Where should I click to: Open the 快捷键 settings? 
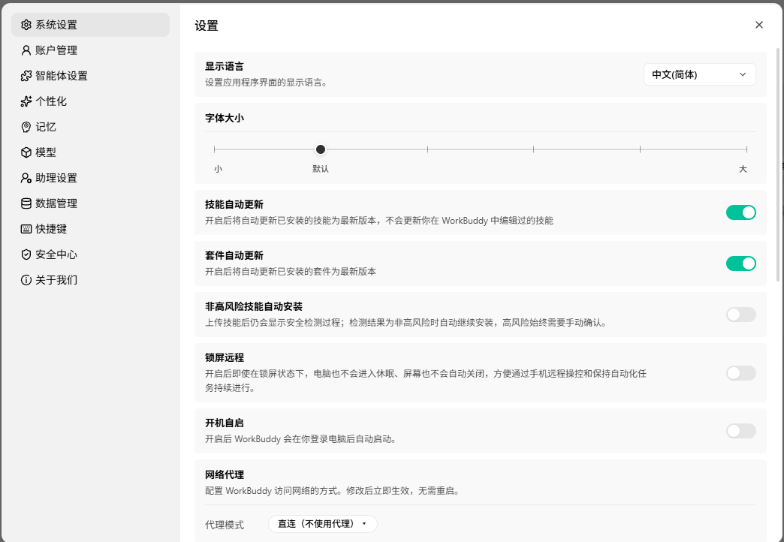(x=91, y=228)
